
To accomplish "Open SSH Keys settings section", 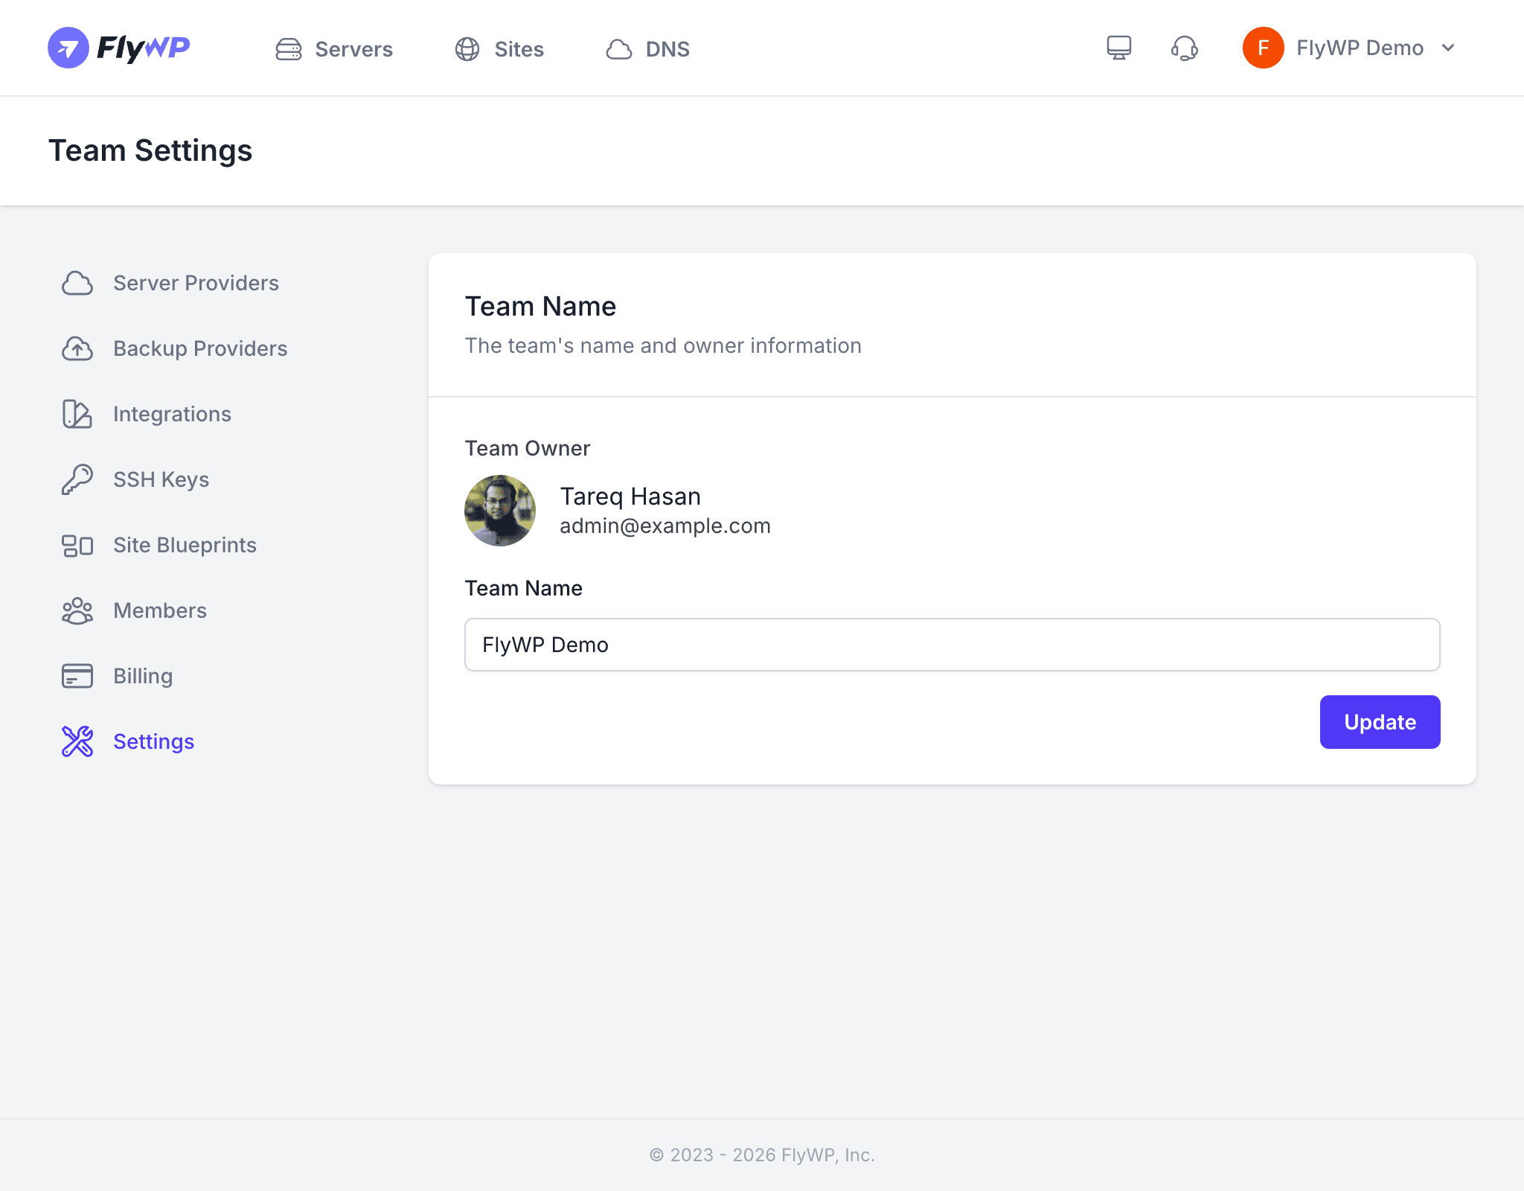I will (161, 479).
